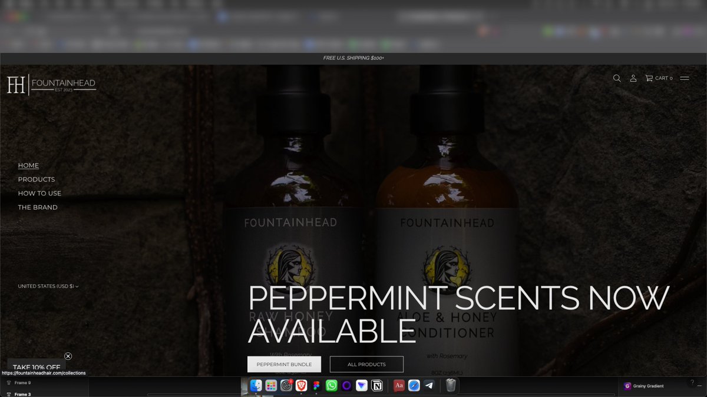Close the Take 10% Off popup
The height and width of the screenshot is (397, 707).
(x=68, y=356)
